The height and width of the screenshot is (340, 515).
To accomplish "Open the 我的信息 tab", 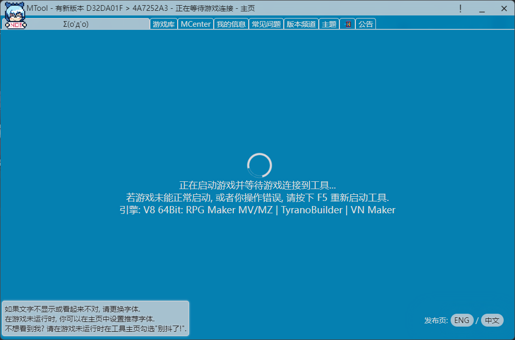I will click(231, 24).
